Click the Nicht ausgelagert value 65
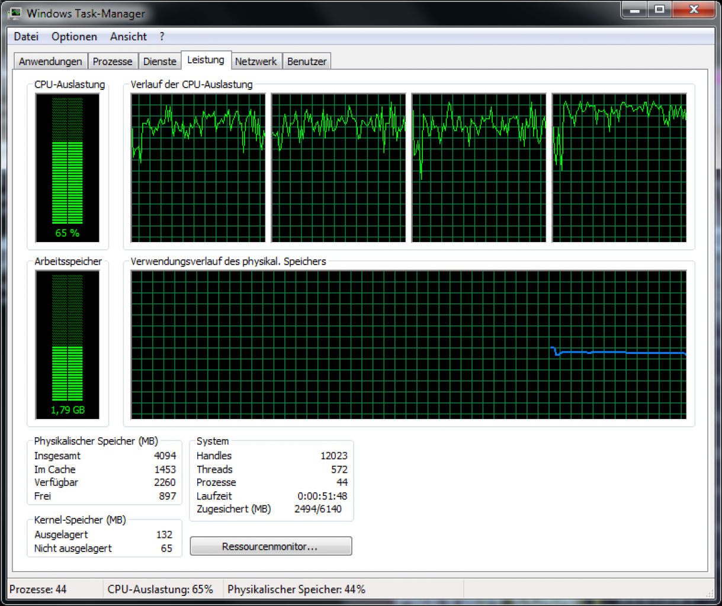The width and height of the screenshot is (722, 606). point(167,548)
